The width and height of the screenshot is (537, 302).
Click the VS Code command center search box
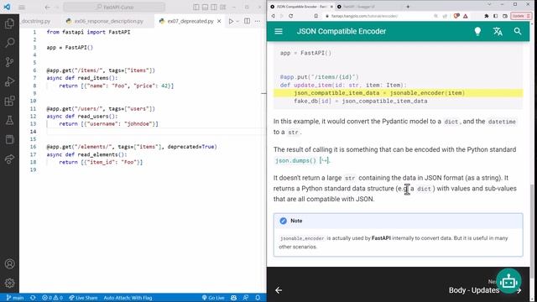click(x=114, y=7)
